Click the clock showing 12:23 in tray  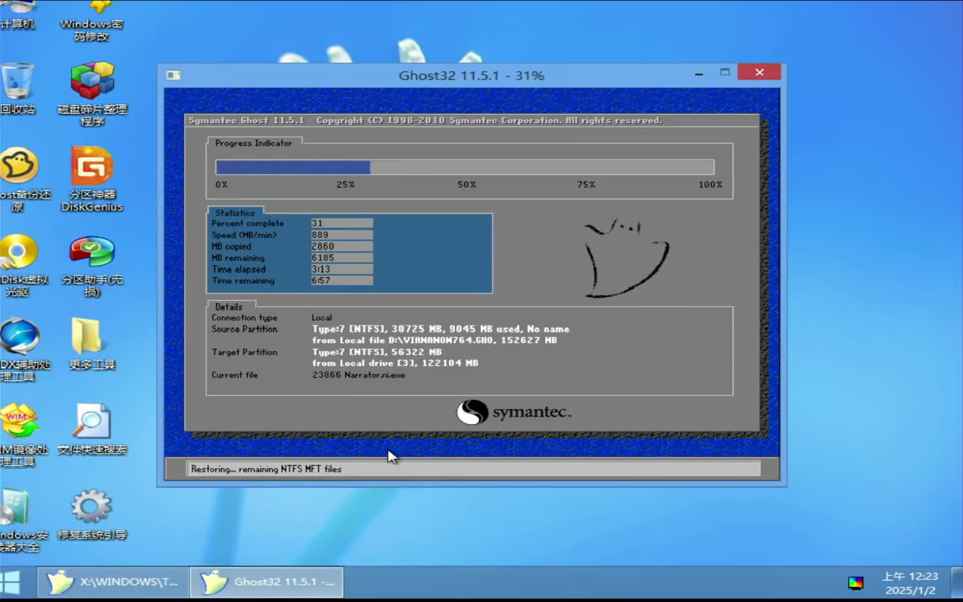click(910, 583)
